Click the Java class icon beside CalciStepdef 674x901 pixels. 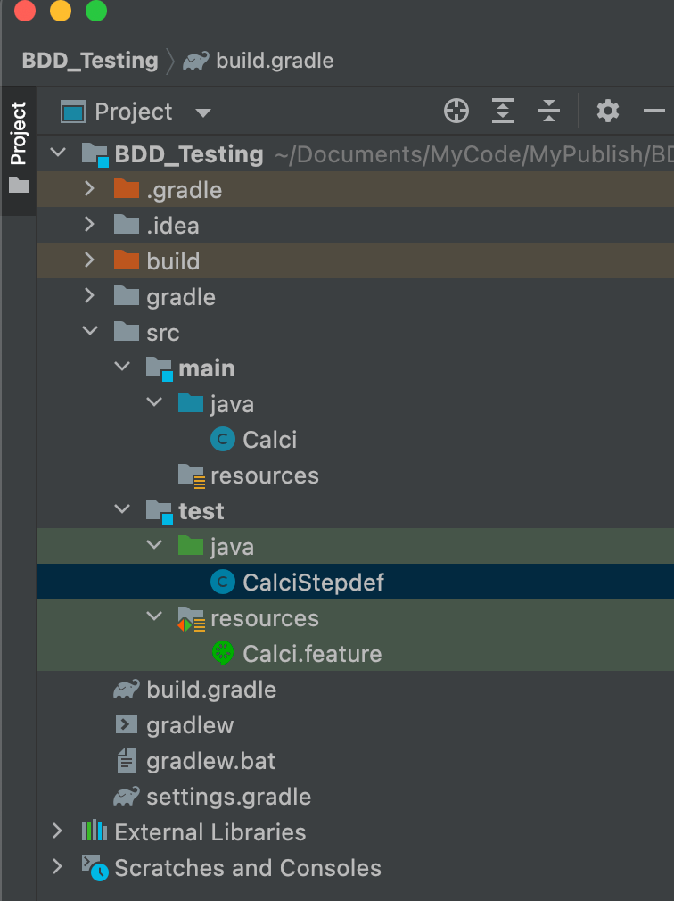[223, 583]
